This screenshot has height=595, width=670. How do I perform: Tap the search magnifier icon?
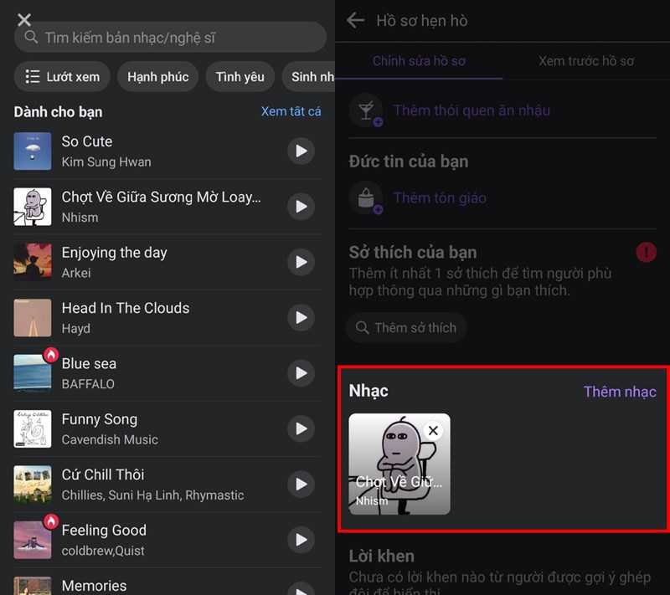point(31,37)
